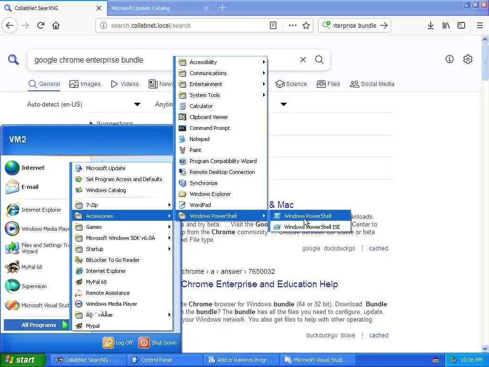
Task: Open Windows Media Player in start list
Action: click(36, 229)
